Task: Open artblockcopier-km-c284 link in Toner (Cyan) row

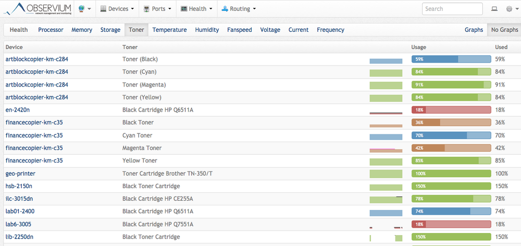Action: (37, 72)
